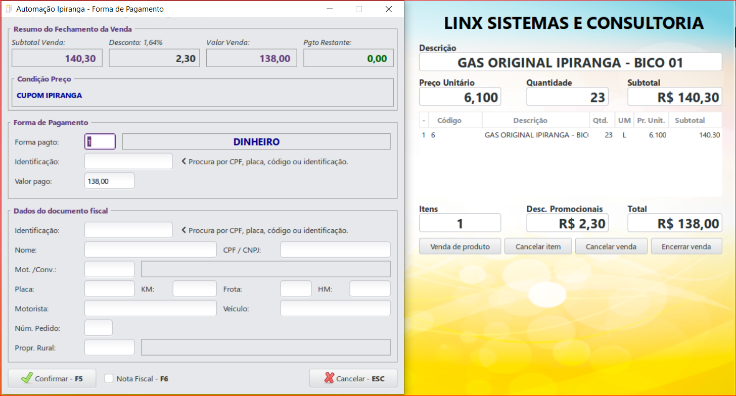Click the Núm. Pedido input field
The width and height of the screenshot is (736, 396).
[98, 328]
